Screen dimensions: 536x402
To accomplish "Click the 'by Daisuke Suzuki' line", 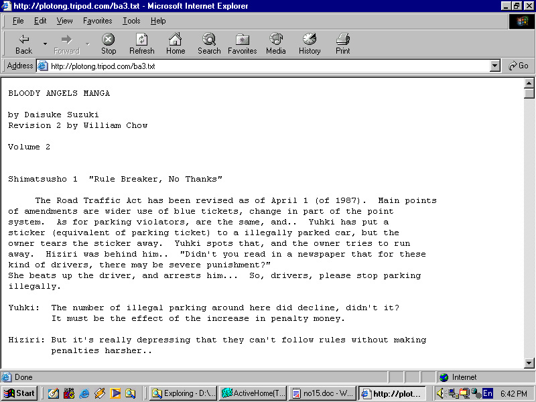I will [x=54, y=115].
